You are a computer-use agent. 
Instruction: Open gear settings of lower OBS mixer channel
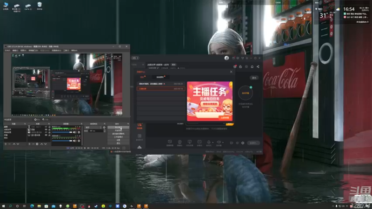pos(79,141)
